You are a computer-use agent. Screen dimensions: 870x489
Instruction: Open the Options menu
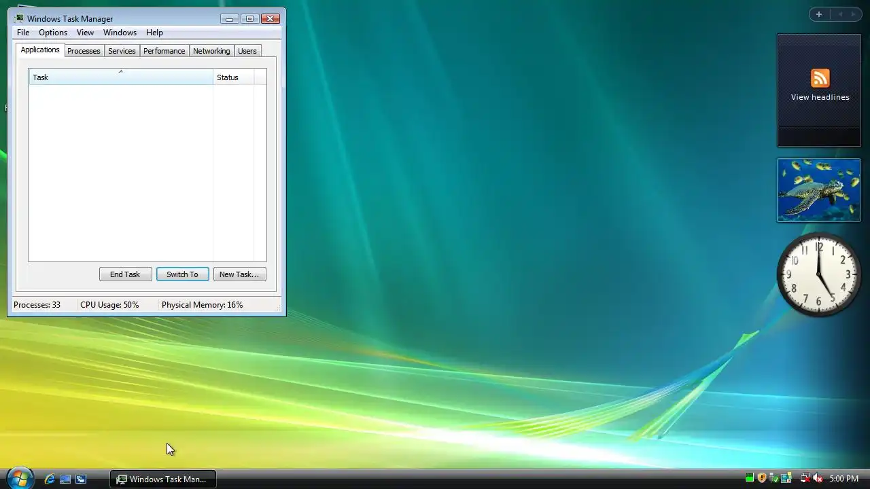(x=53, y=33)
